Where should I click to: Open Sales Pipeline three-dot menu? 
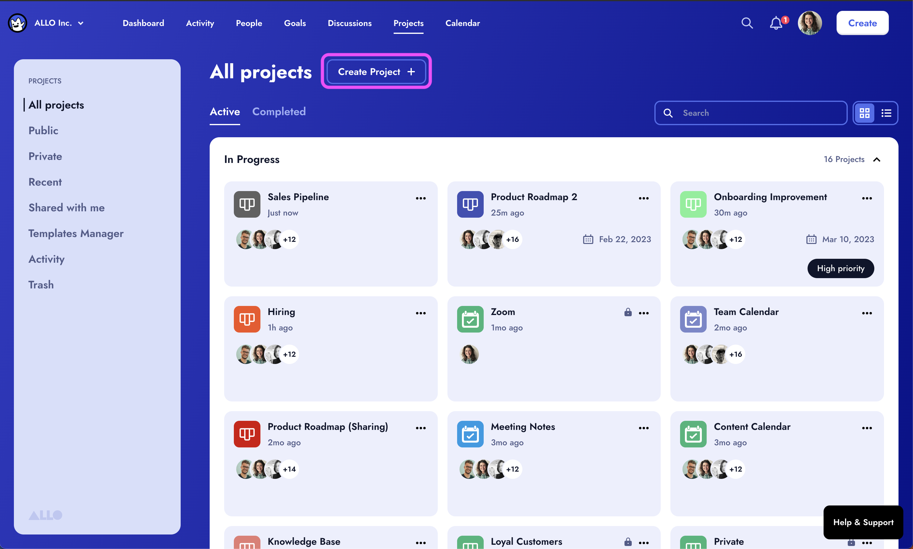[421, 198]
